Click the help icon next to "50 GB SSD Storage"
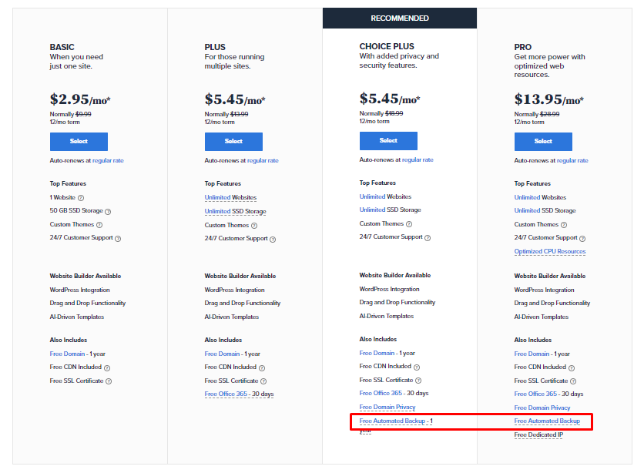The width and height of the screenshot is (644, 473). coord(109,211)
